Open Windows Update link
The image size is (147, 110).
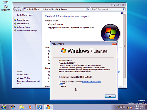coord(24,78)
